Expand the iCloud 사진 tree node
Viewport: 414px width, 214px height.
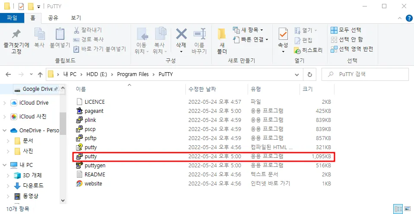click(x=4, y=117)
